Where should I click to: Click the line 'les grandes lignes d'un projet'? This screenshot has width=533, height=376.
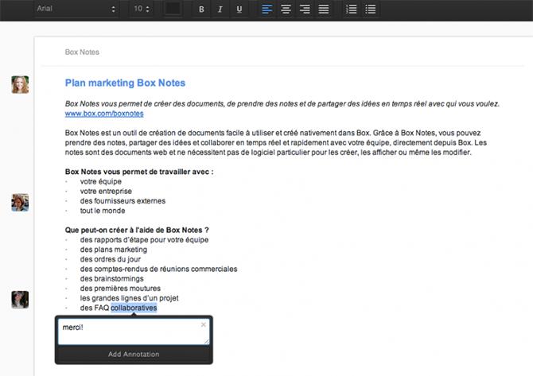129,298
